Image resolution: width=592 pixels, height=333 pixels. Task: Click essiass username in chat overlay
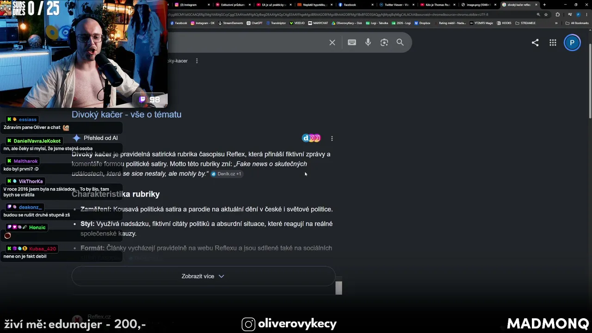[28, 119]
